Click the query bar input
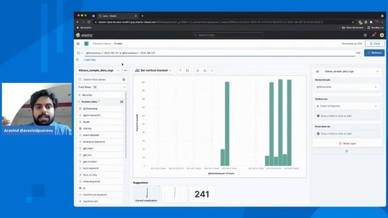Viewport: 388px width, 218px height. point(219,53)
